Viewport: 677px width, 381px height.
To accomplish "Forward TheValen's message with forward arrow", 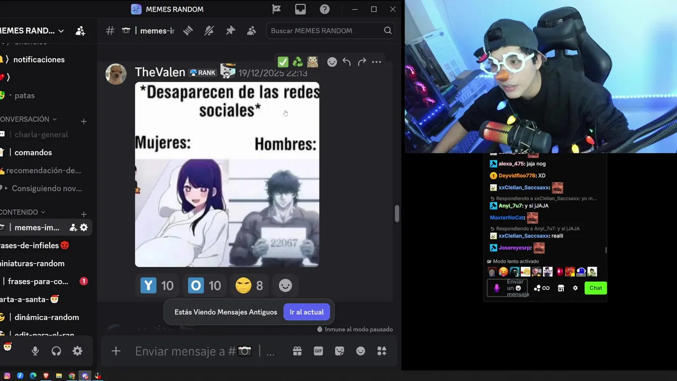I will tap(362, 62).
